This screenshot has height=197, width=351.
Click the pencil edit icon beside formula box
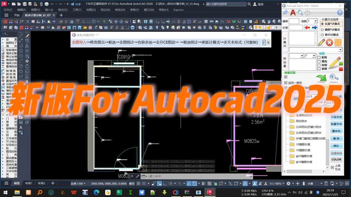click(321, 43)
